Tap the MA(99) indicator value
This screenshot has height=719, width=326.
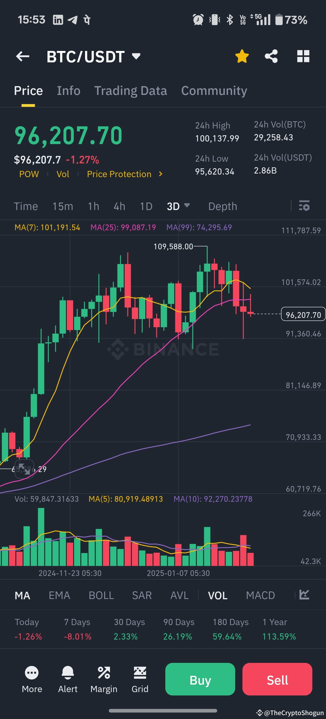[199, 227]
